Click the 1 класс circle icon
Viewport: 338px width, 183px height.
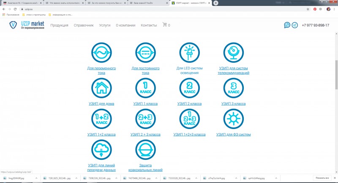[x=145, y=88]
